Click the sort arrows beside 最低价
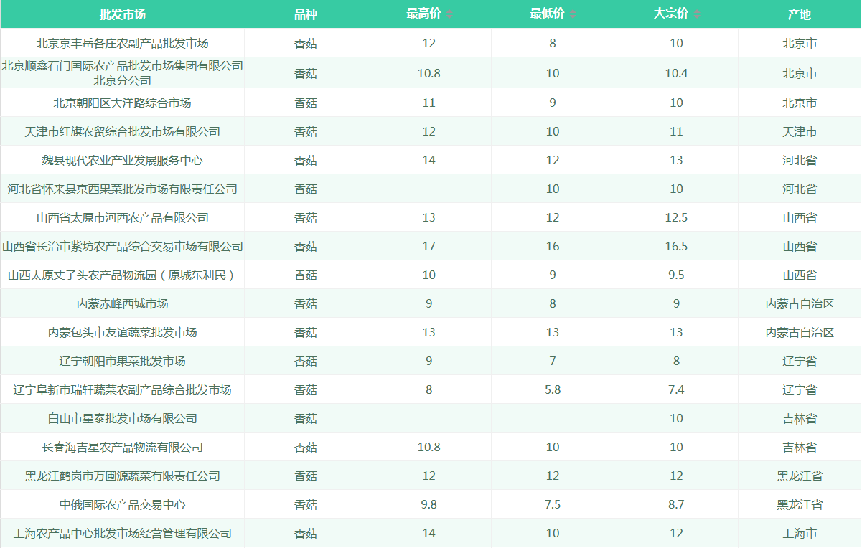Screen dimensions: 862x548 573,14
